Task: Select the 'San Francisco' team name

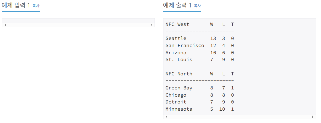Action: coord(185,45)
